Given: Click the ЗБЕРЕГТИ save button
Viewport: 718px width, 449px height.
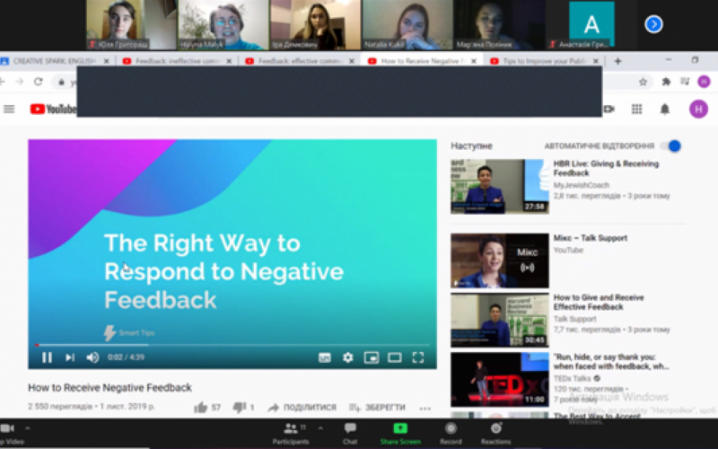Looking at the screenshot, I should click(x=377, y=408).
